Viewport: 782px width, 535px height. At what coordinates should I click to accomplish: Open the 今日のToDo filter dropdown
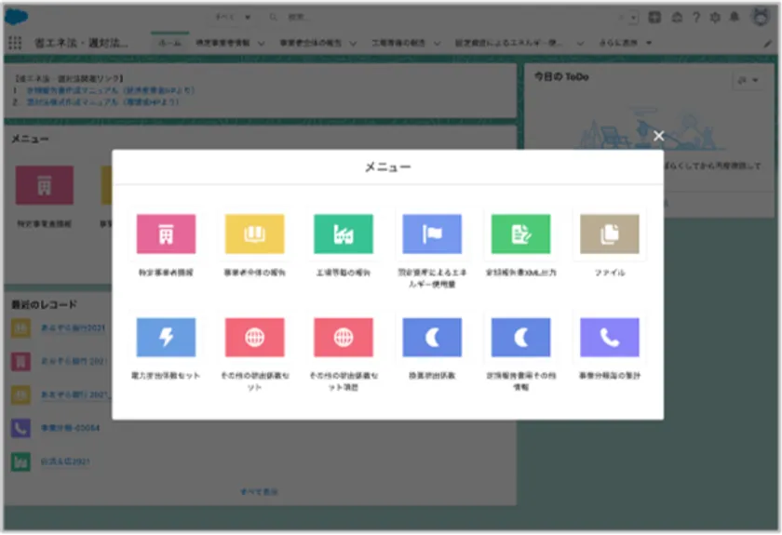748,81
